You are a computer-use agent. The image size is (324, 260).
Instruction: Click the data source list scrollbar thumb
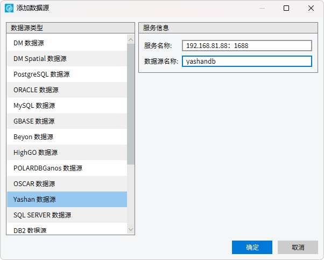(x=131, y=104)
